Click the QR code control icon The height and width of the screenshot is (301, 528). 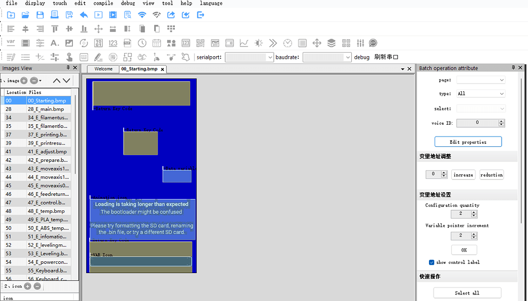[201, 43]
